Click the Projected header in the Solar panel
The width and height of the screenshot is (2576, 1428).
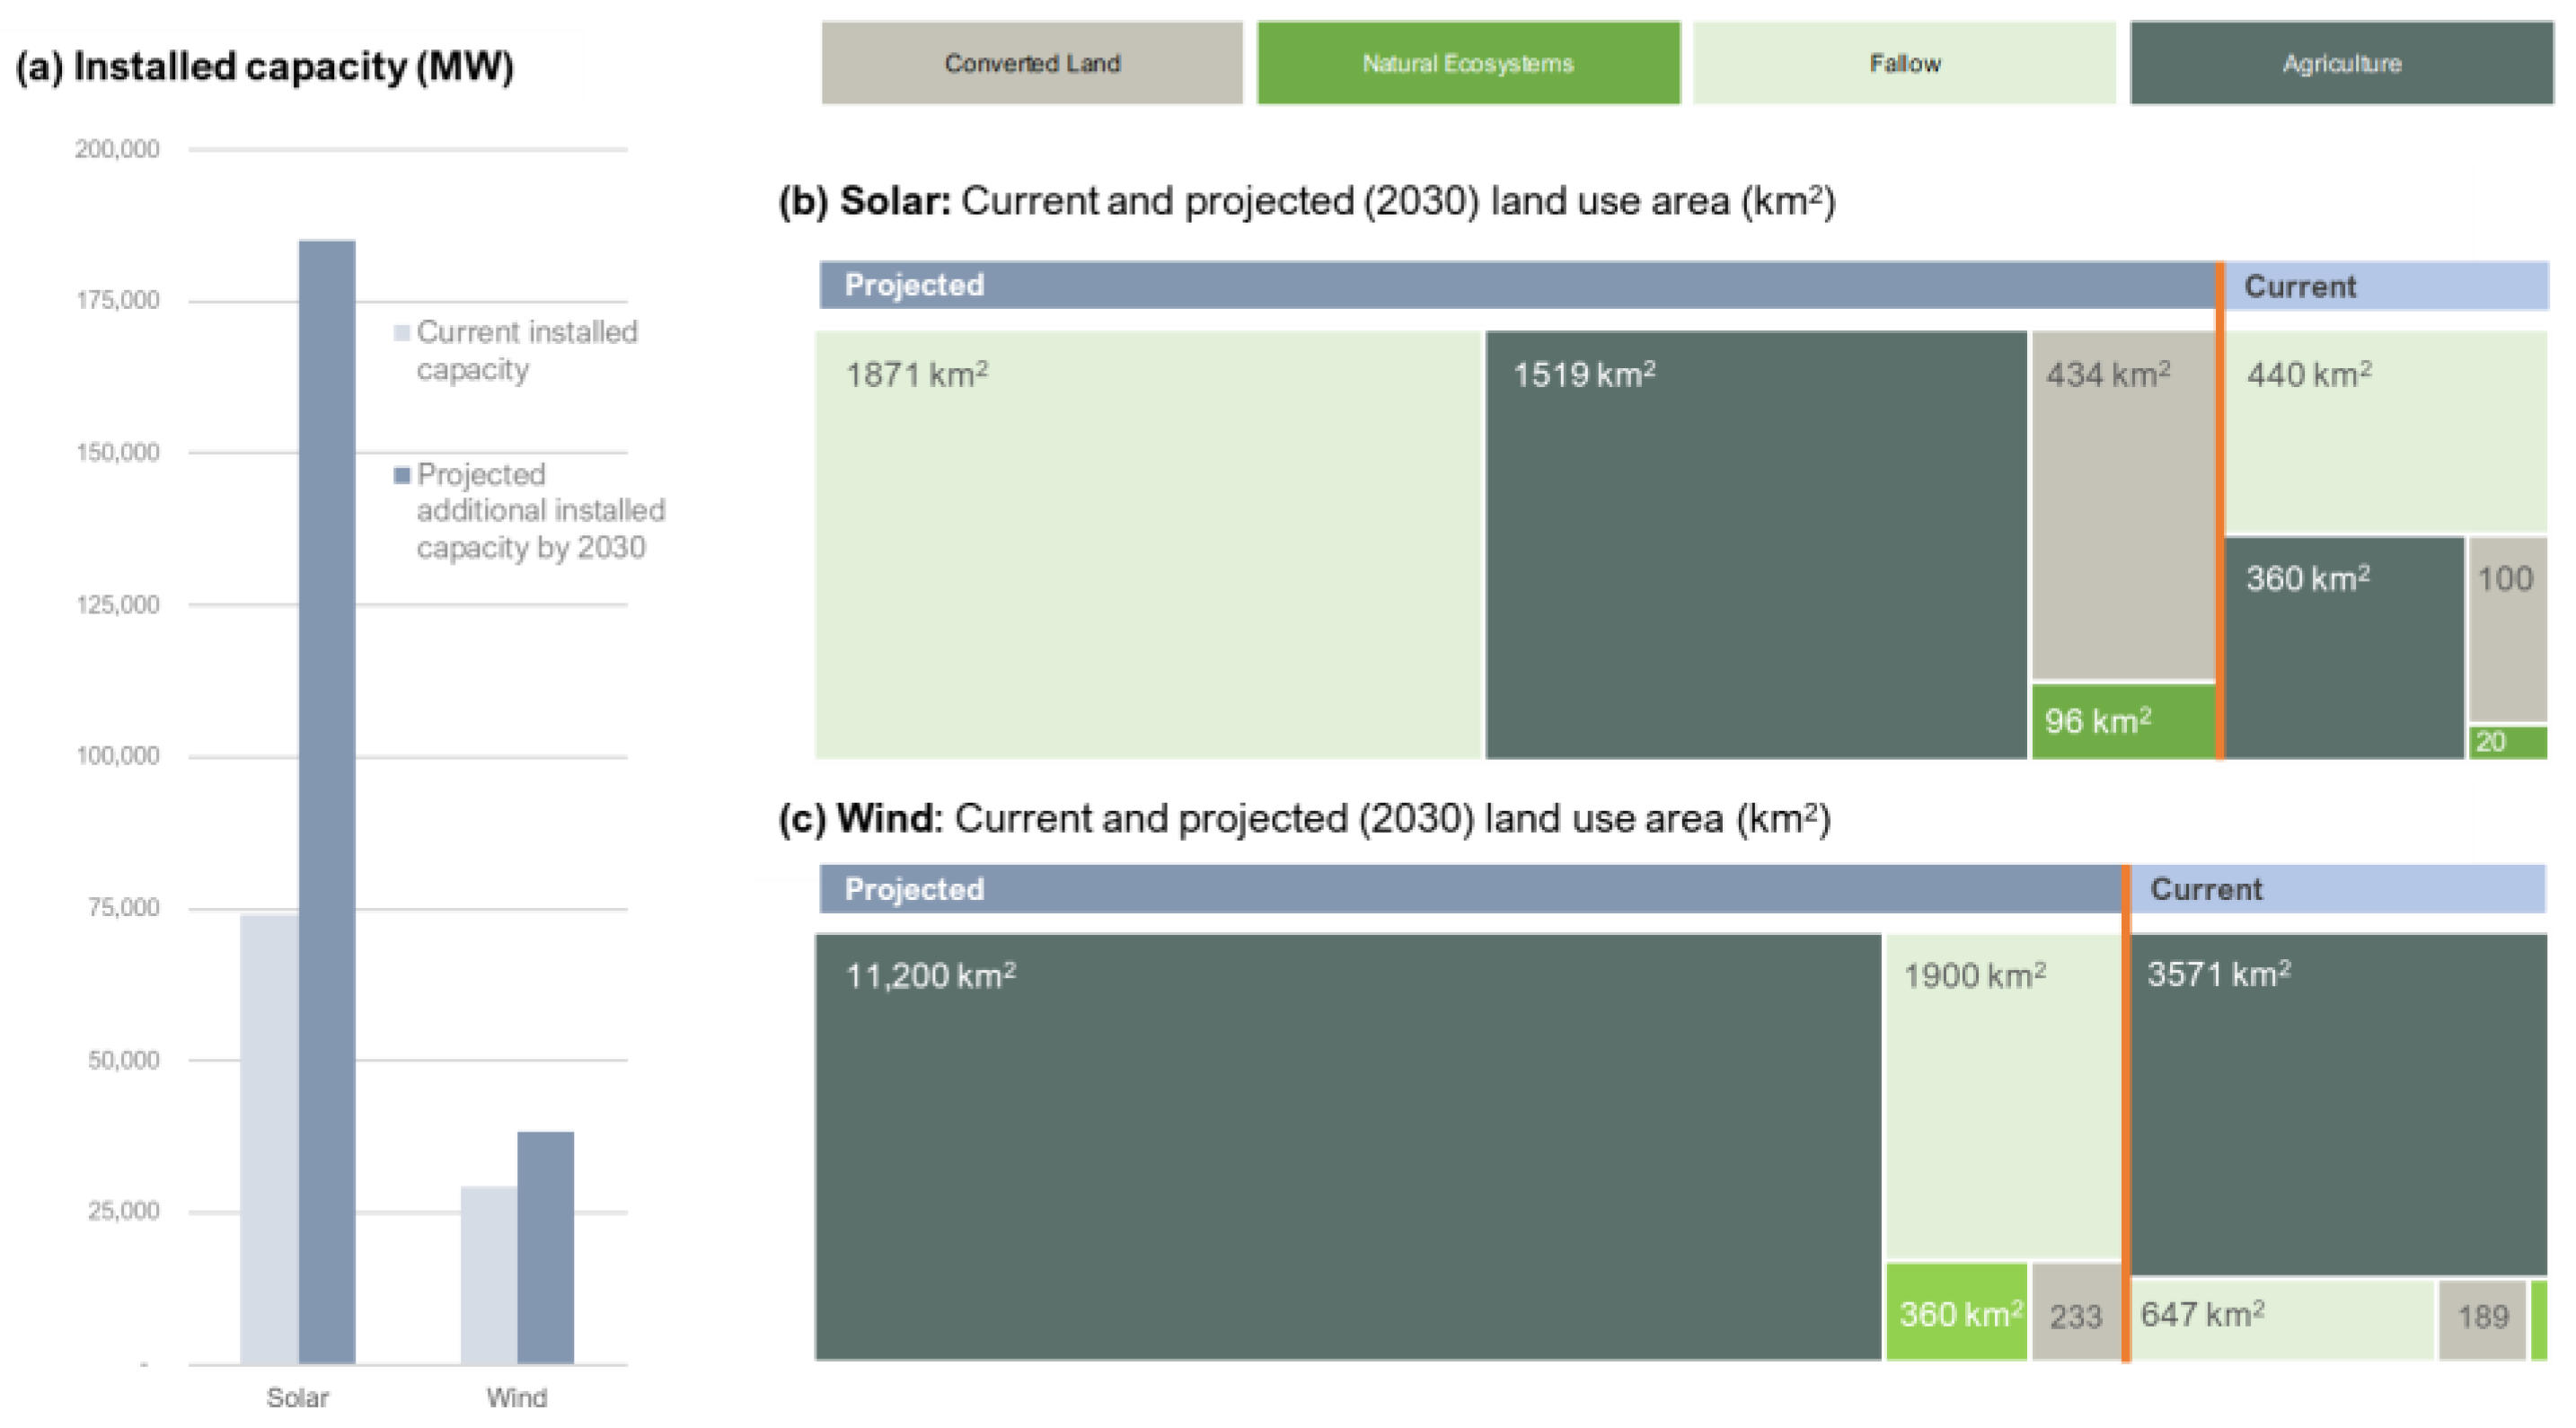tap(1516, 286)
